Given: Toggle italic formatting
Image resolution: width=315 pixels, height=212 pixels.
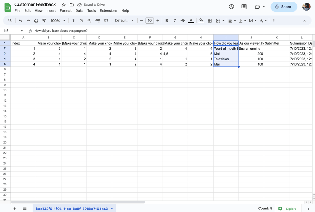Looking at the screenshot, I should point(175,20).
